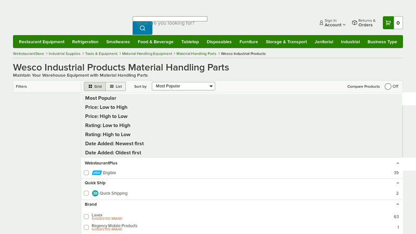Select Price: High to Low option
The height and width of the screenshot is (234, 416).
(106, 116)
